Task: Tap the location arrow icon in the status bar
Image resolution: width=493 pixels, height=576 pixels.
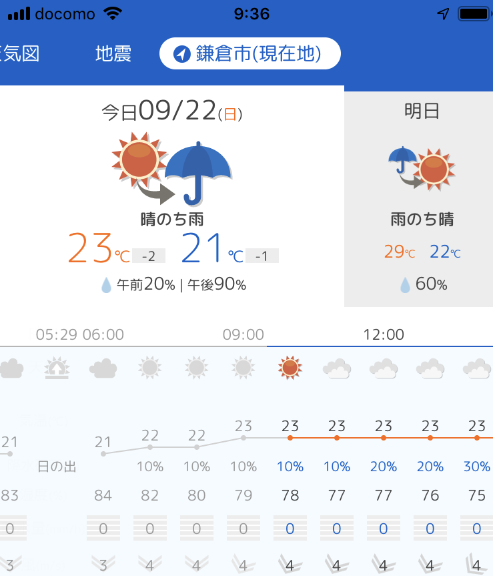Action: pos(443,14)
